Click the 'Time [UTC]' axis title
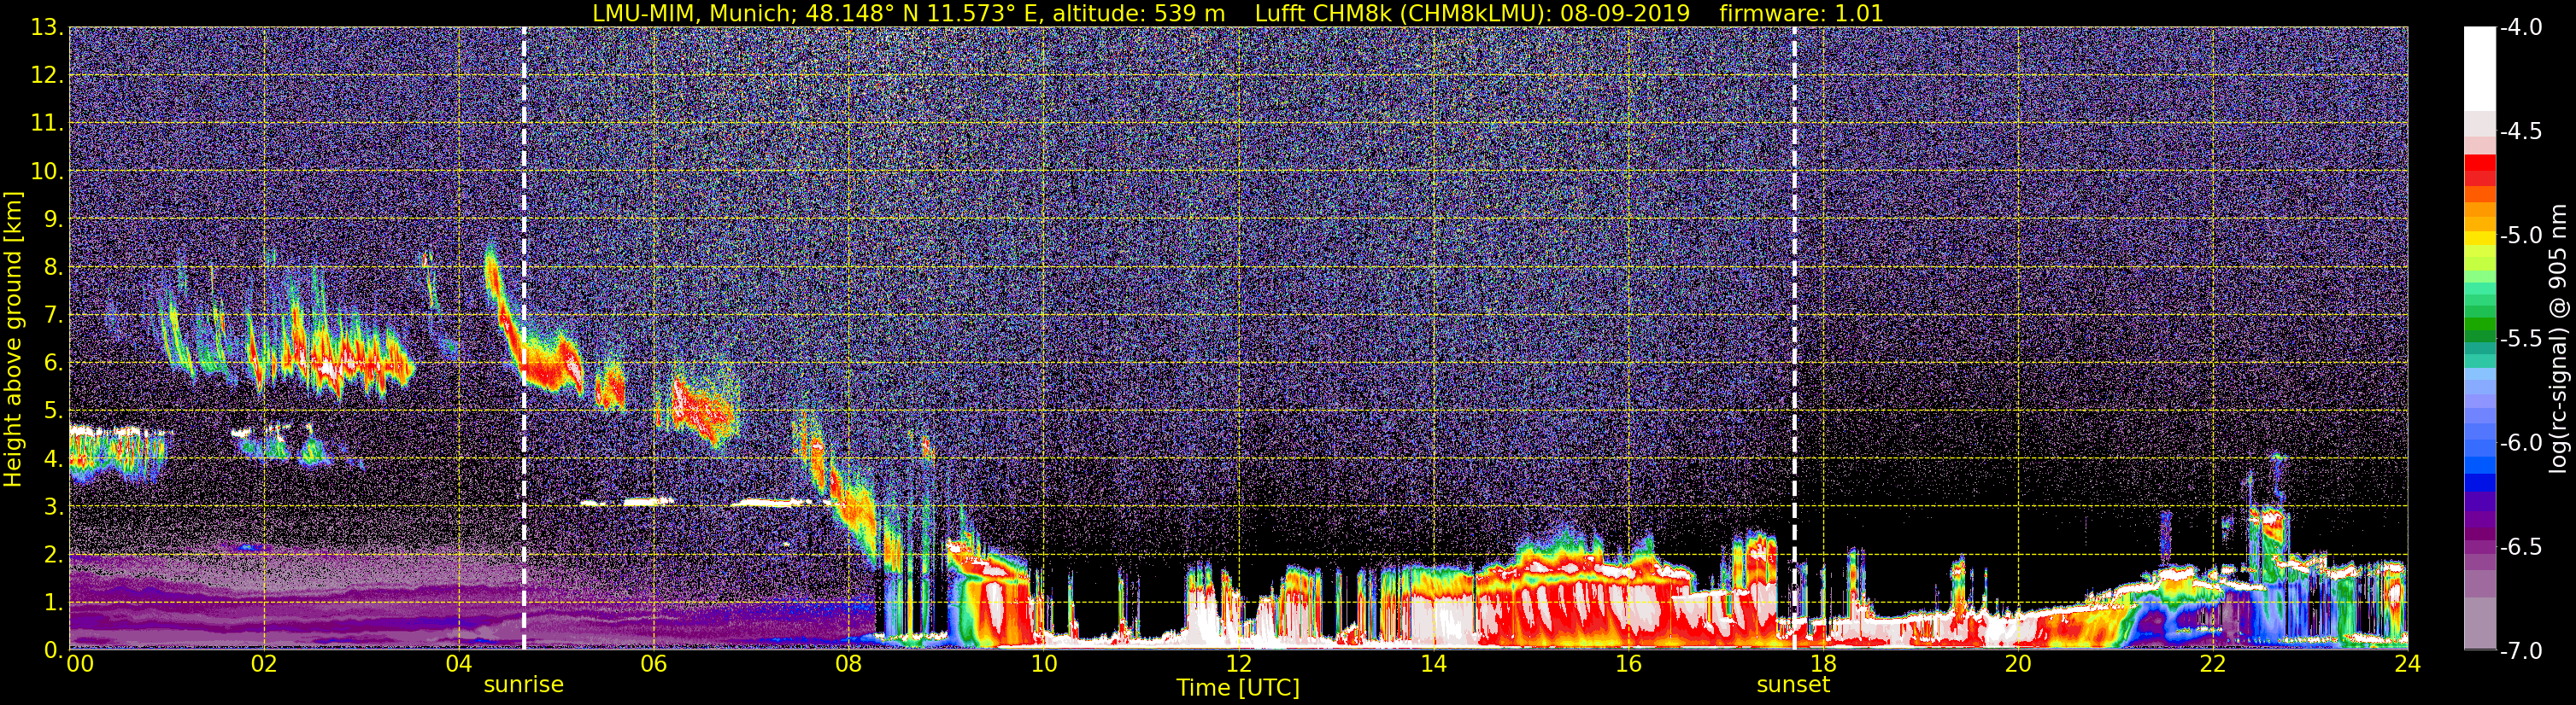This screenshot has width=2576, height=705. [x=1238, y=688]
